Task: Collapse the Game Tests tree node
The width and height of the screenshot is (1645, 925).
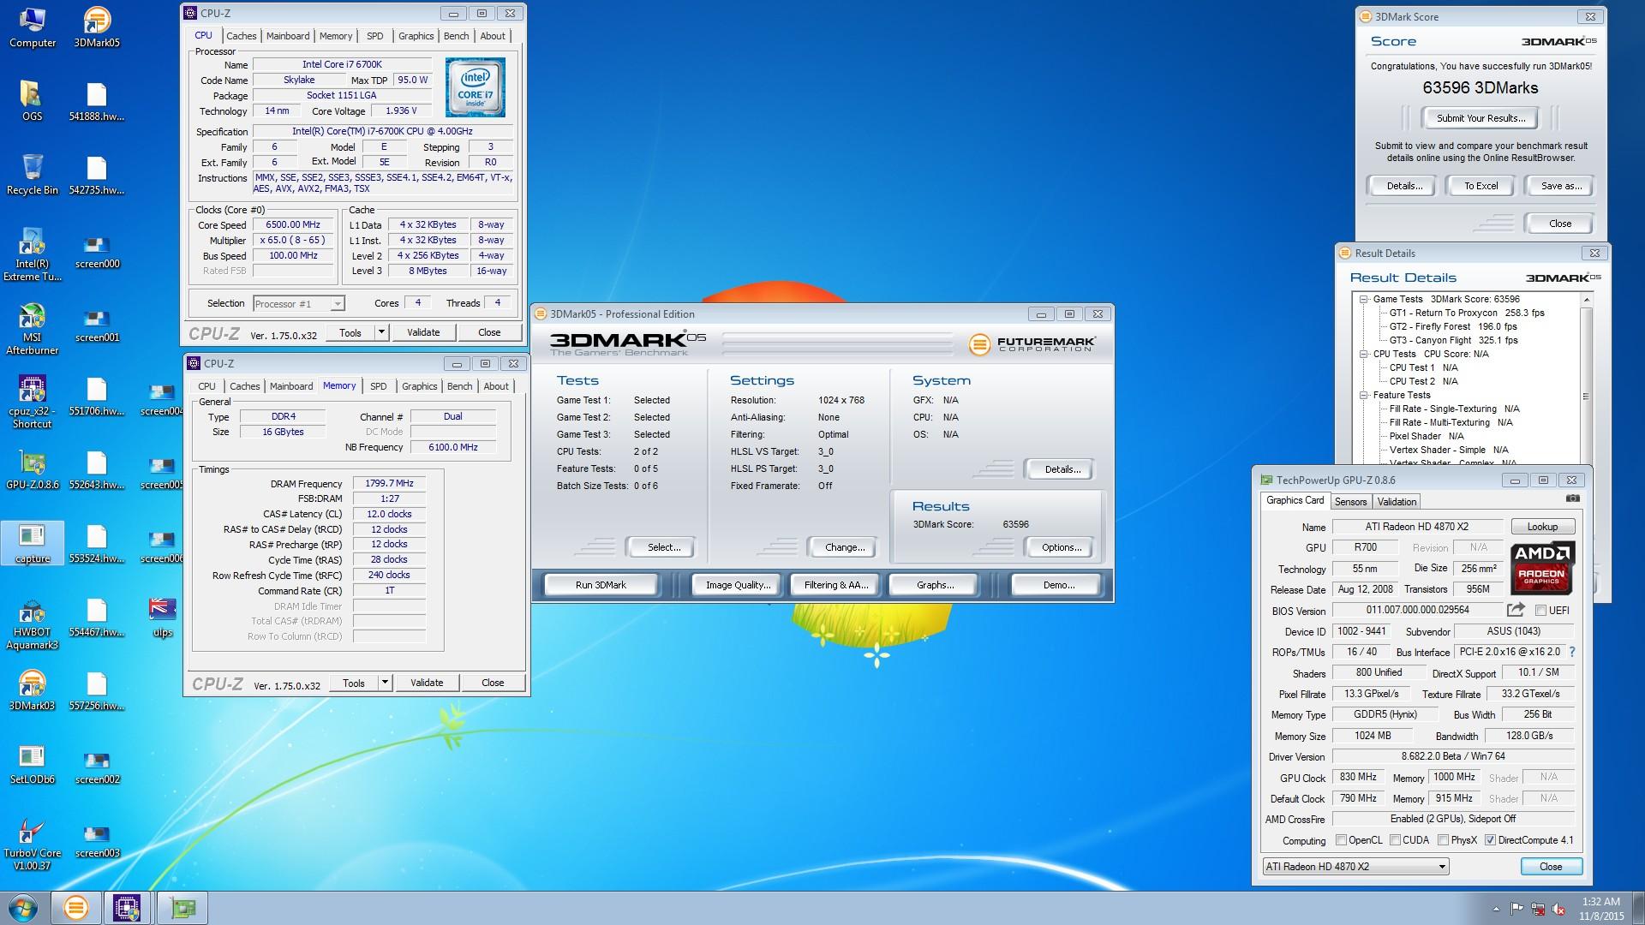Action: [x=1363, y=299]
